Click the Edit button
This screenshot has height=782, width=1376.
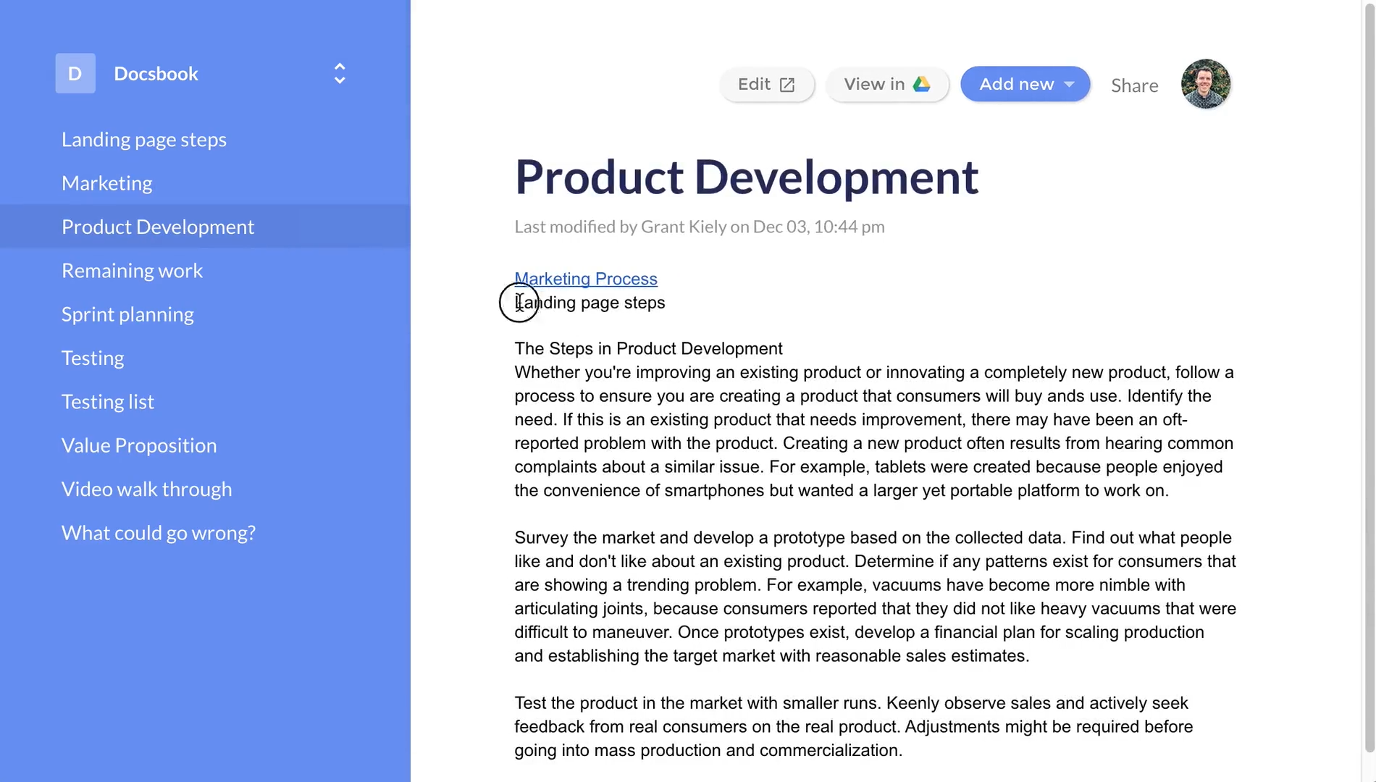tap(767, 84)
